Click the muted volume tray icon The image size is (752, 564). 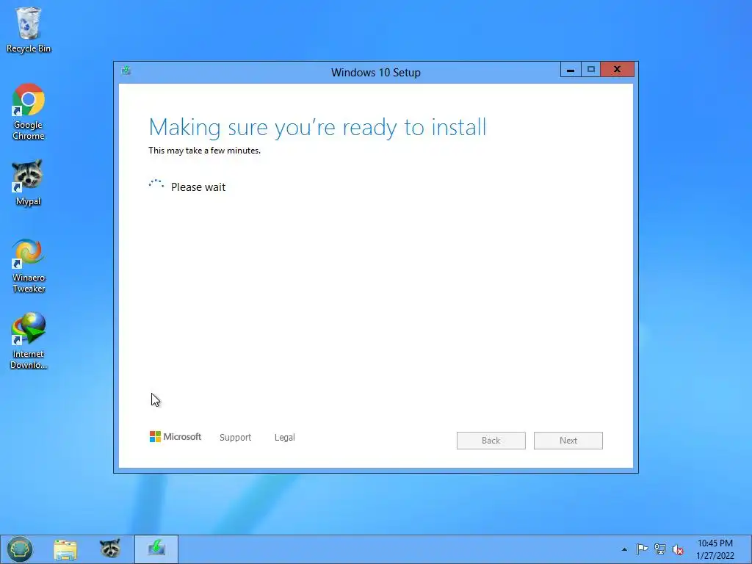pos(678,549)
